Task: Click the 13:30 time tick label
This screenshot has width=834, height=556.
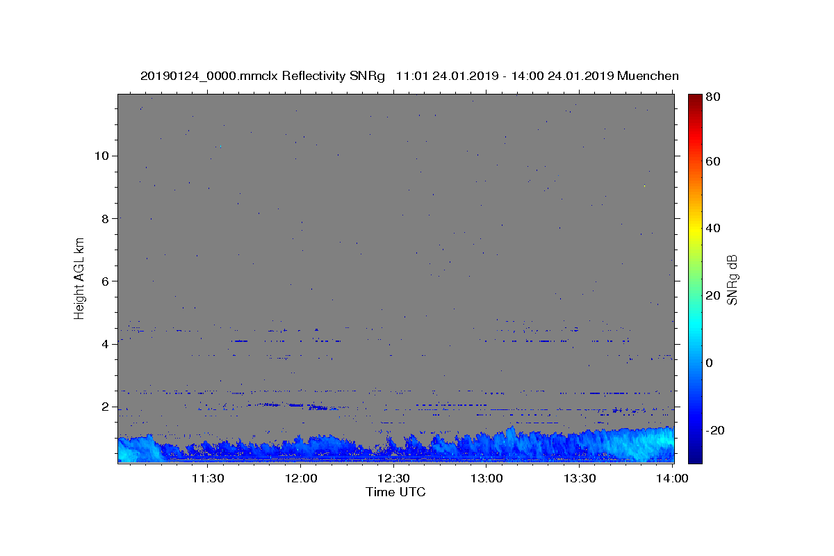Action: pos(580,478)
